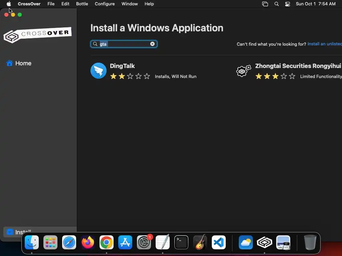This screenshot has width=342, height=256.
Task: Click the Zhongtai Securities gear icon
Action: pos(243,71)
